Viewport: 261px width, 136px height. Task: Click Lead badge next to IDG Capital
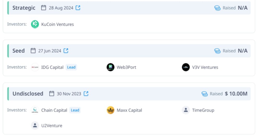71,67
